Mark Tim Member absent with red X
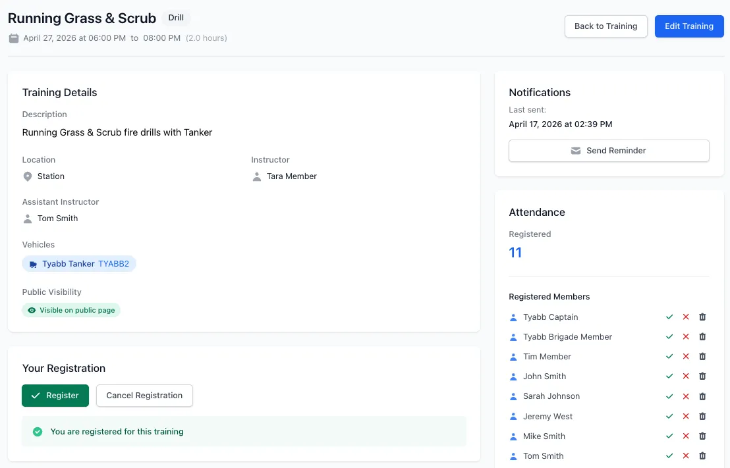 686,356
